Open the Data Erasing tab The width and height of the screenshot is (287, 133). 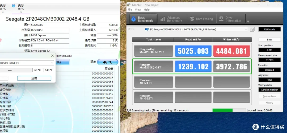tap(201, 19)
